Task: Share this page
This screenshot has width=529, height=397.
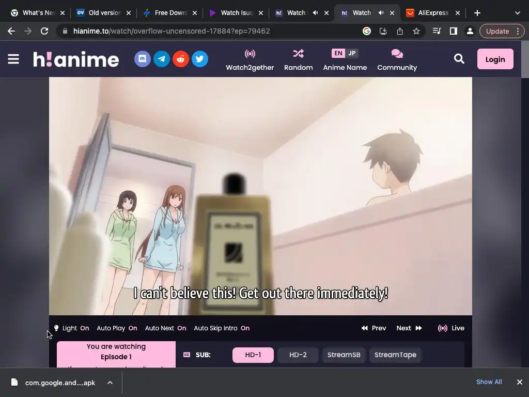Action: (x=400, y=31)
